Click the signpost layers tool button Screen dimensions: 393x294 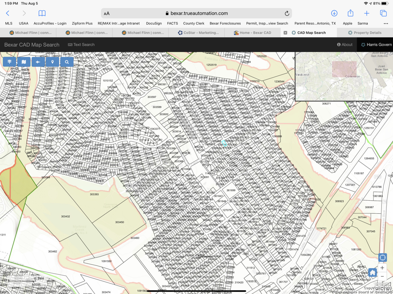tap(10, 62)
